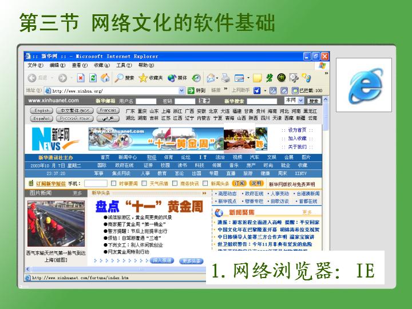Screen dimensions: 412x309
Task: Click the blue checkmark assistant icon
Action: pos(257,90)
